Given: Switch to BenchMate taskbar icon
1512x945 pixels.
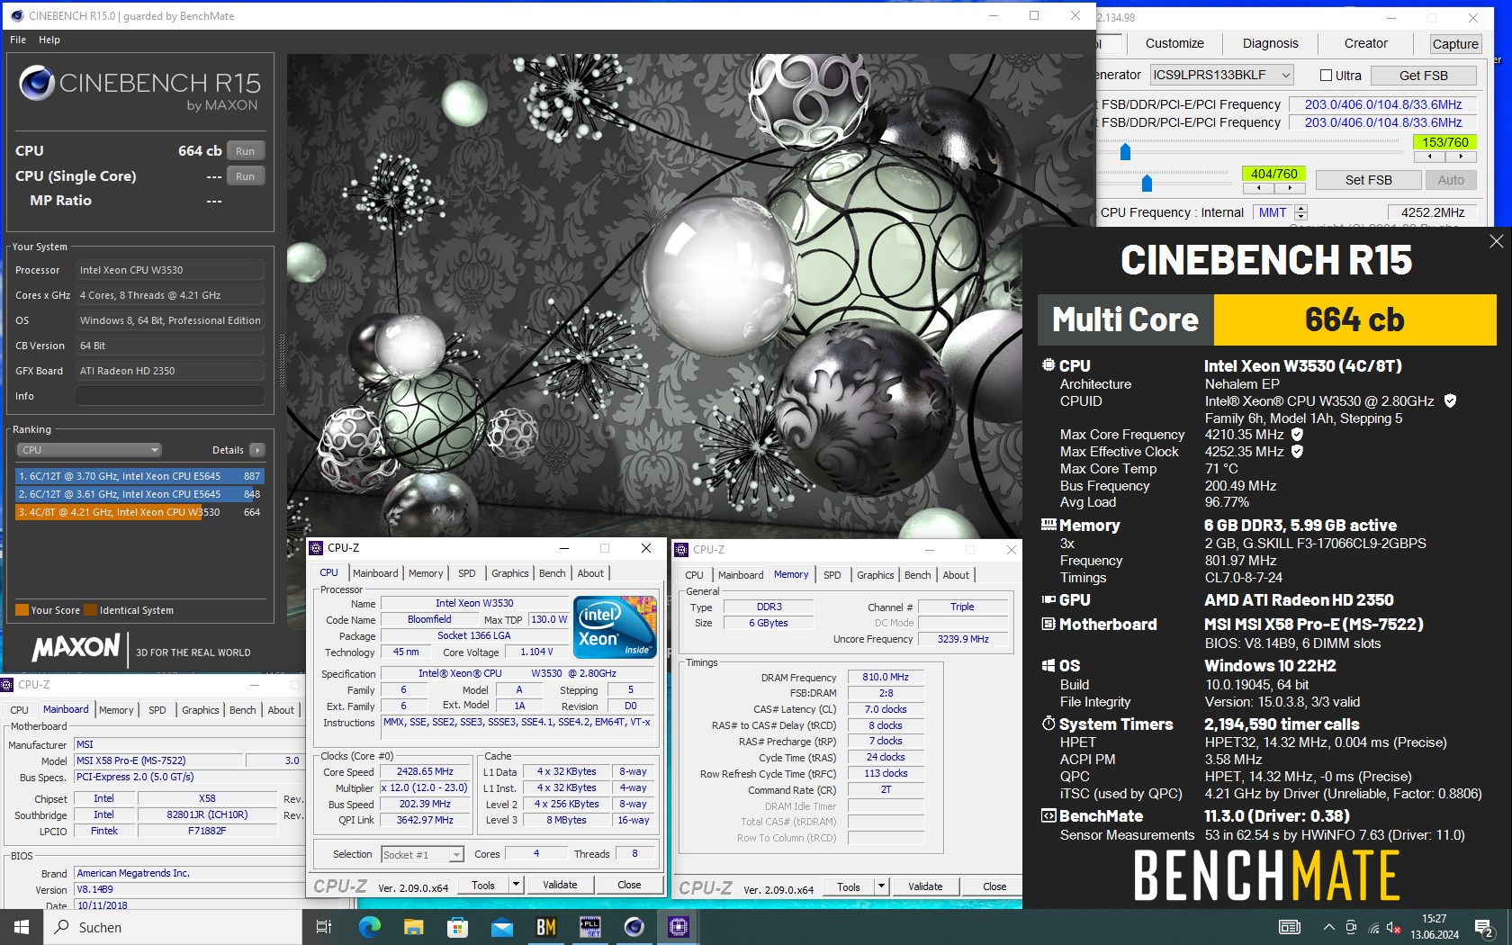Looking at the screenshot, I should [x=545, y=927].
